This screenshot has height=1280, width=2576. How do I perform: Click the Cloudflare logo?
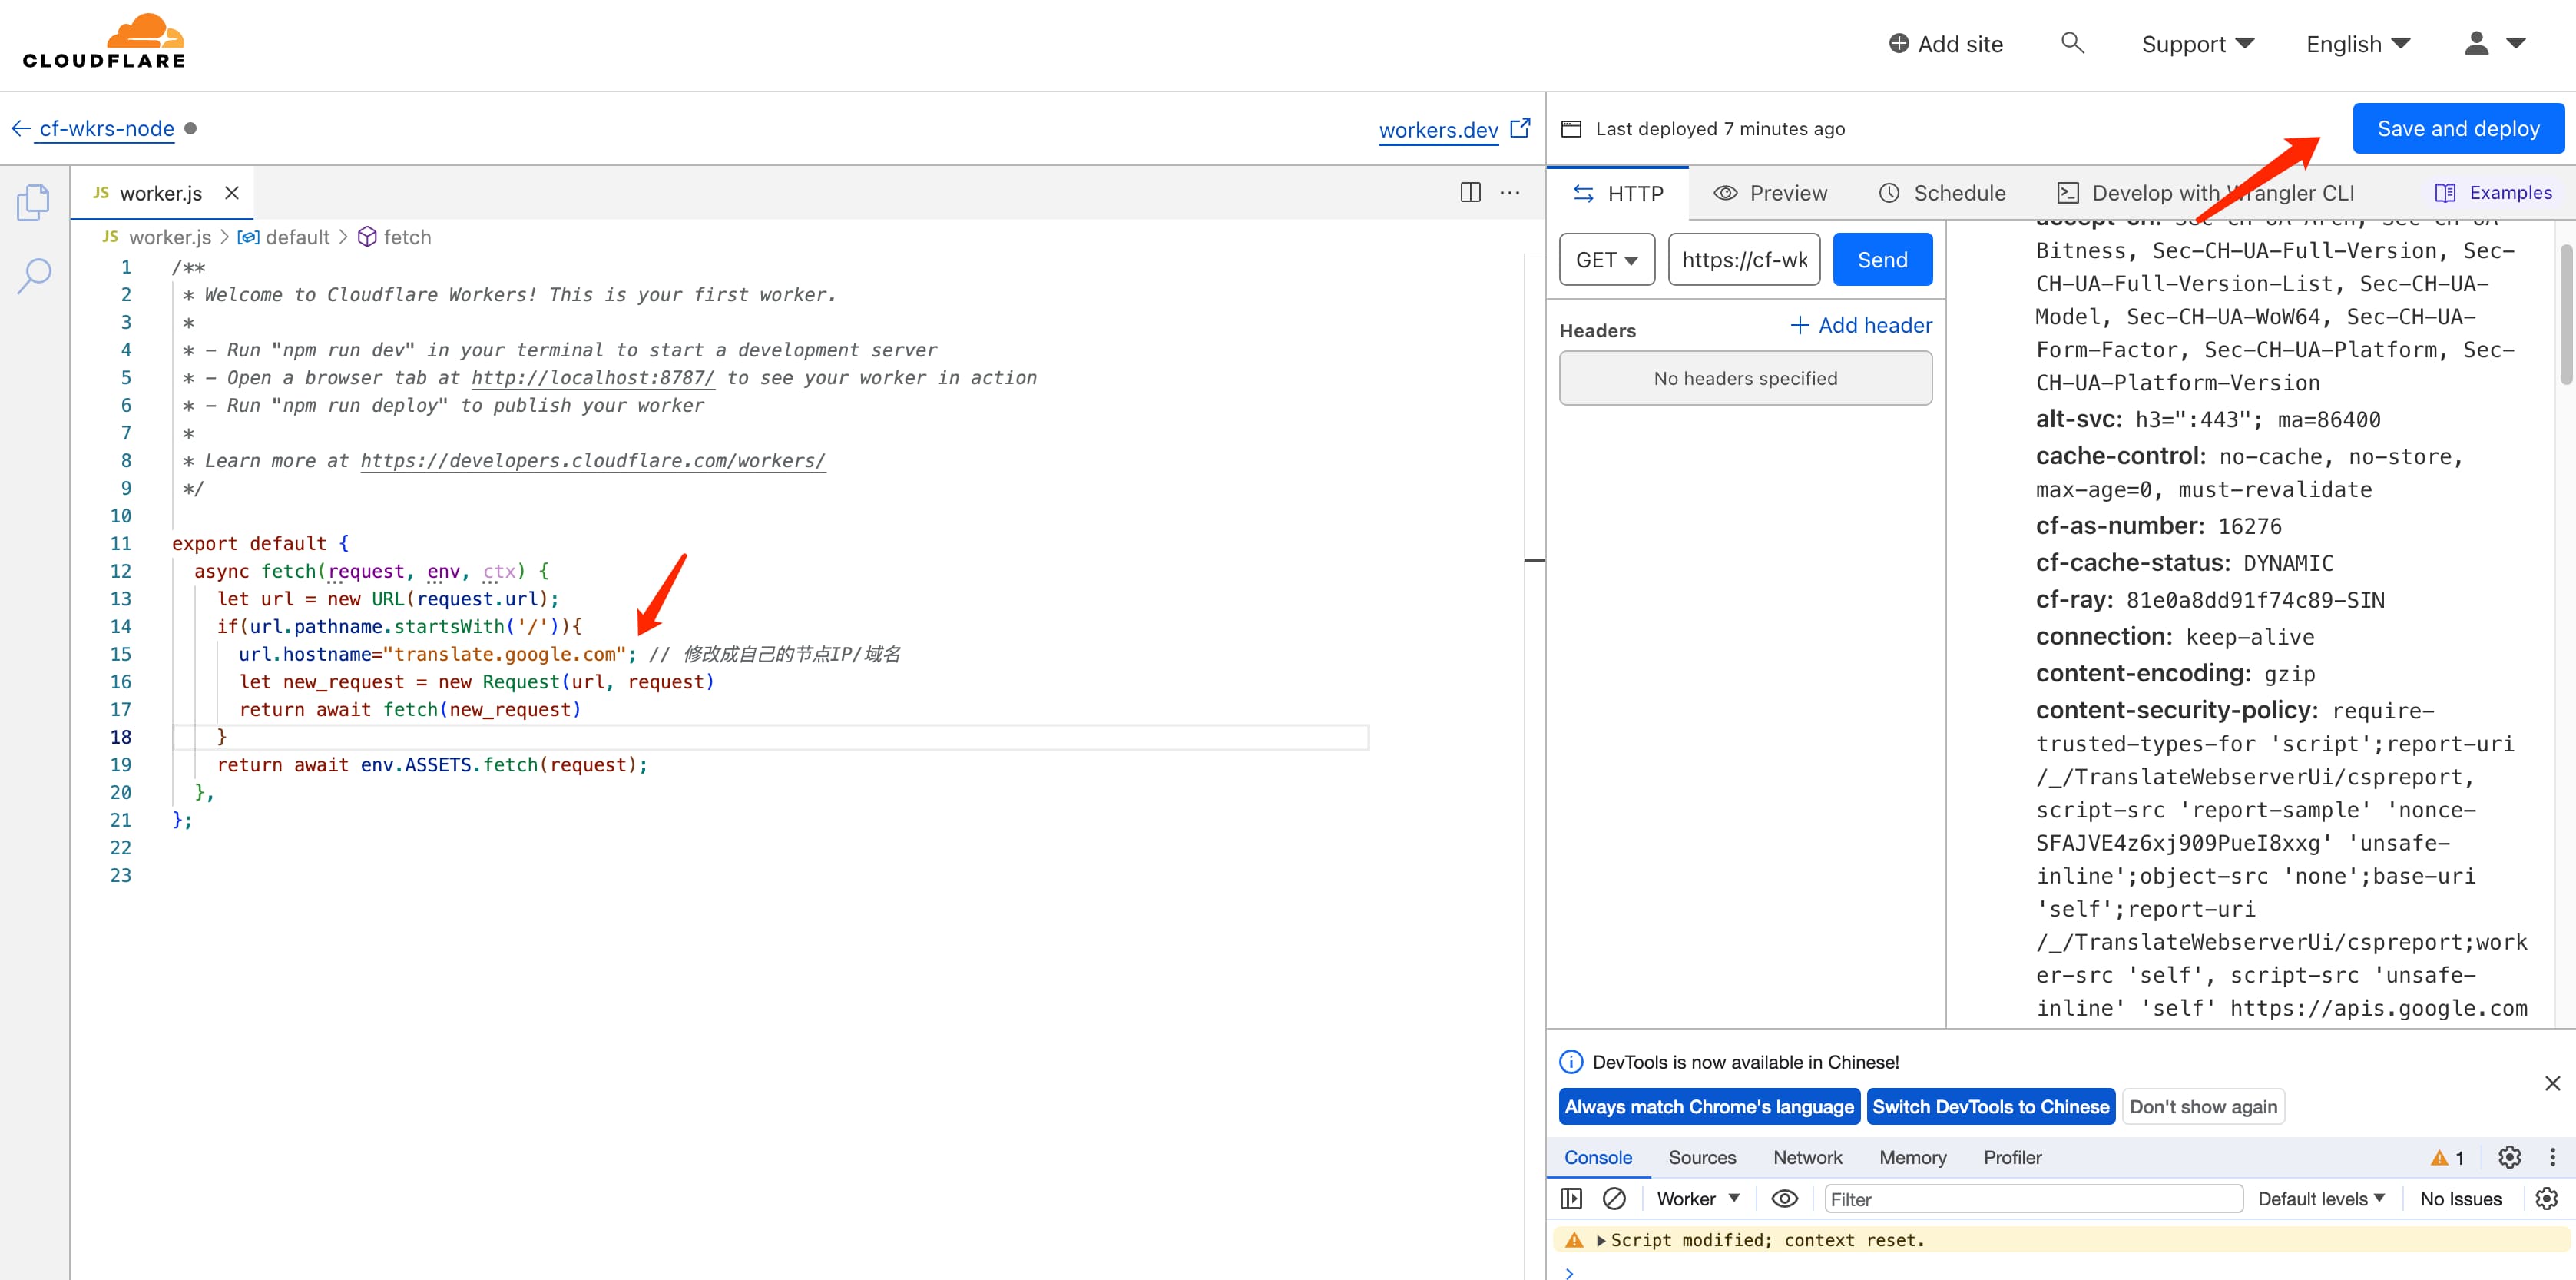point(104,41)
